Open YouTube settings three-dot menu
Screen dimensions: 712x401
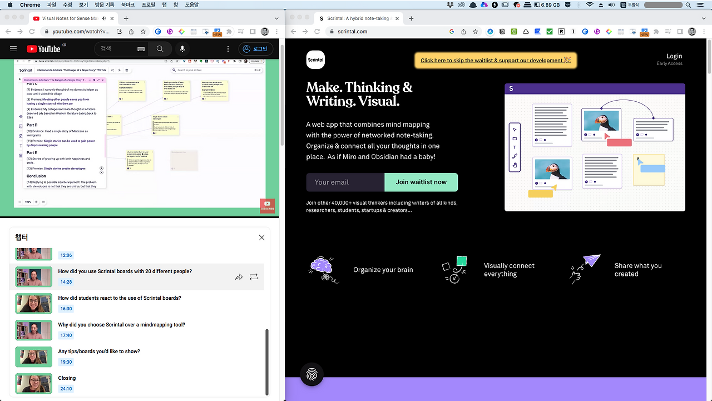pyautogui.click(x=228, y=49)
